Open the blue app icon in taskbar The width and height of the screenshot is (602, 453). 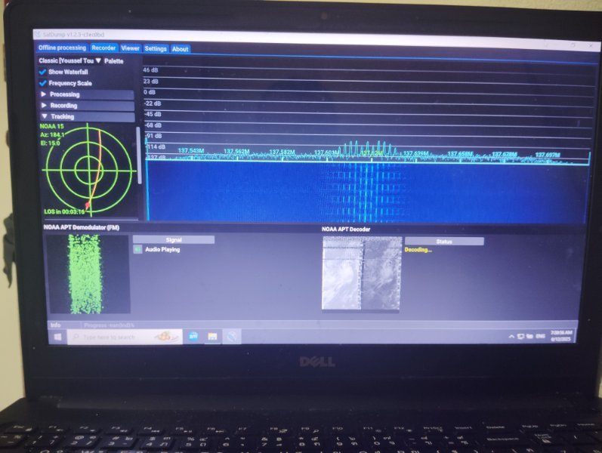click(193, 337)
